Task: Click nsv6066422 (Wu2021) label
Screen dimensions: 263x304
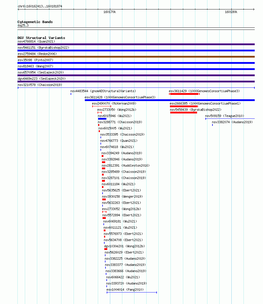Action: coord(123,277)
